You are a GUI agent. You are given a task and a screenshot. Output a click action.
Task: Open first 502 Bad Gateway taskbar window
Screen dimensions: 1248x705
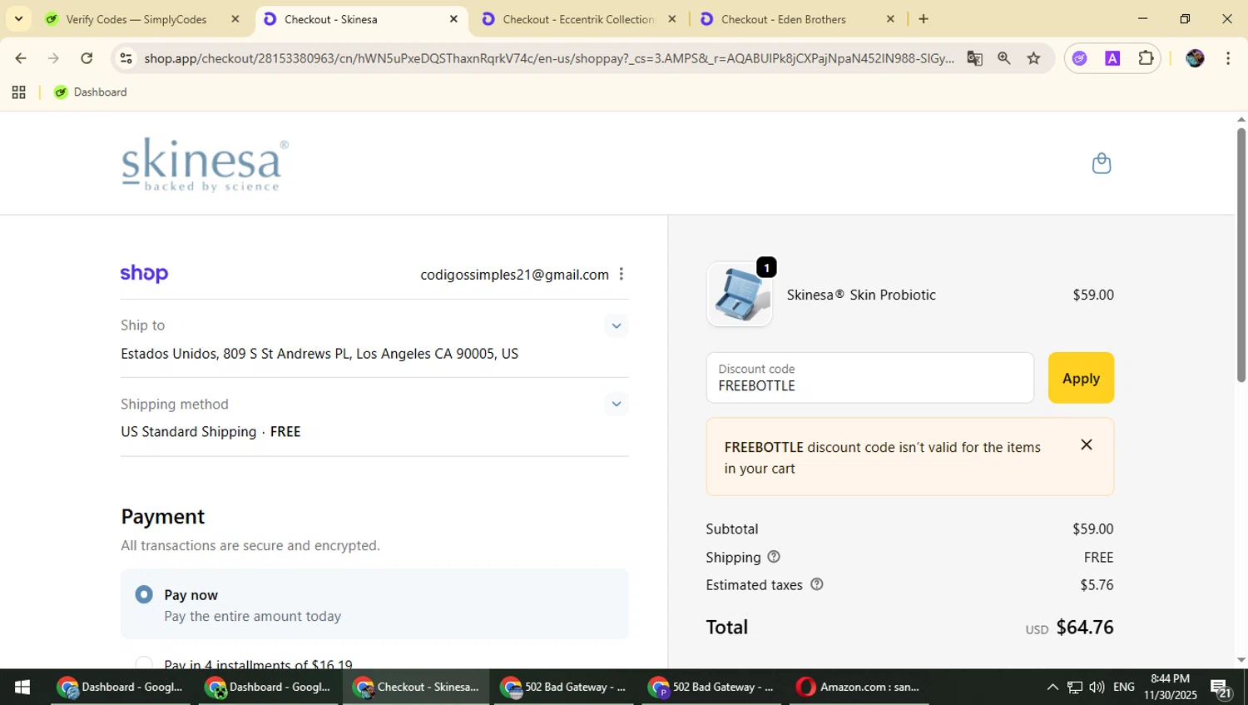pyautogui.click(x=564, y=687)
